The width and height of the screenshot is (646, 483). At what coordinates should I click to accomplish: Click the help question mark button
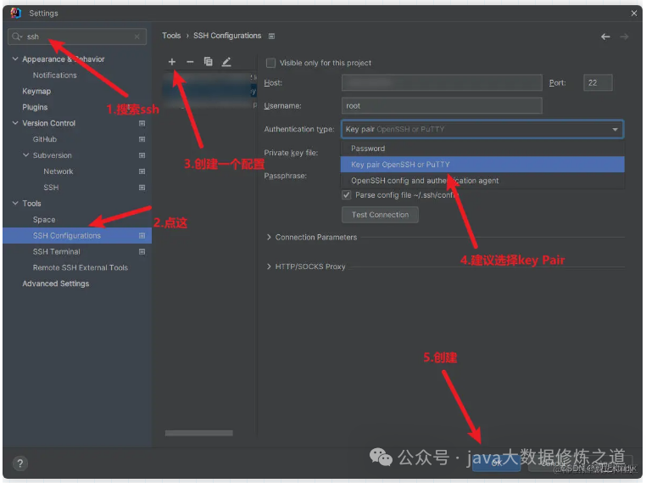pyautogui.click(x=19, y=463)
